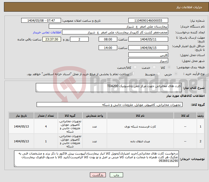Viewport: 209px width, 182px height.
Task: Click the item name کارت فرستنده شبکه نوری
Action: tap(140, 126)
